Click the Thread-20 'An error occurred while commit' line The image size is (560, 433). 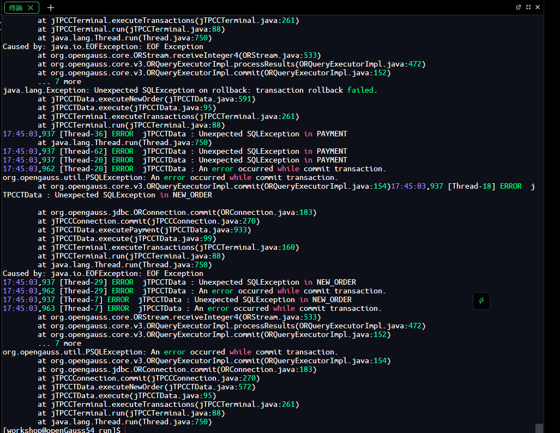(194, 169)
